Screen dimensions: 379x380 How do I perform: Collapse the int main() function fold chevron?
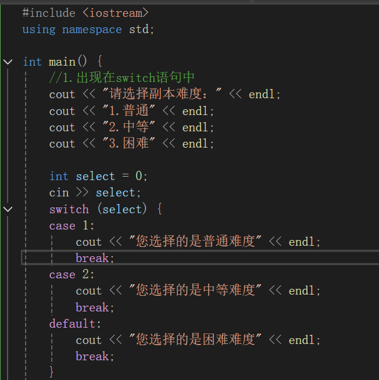[8, 62]
